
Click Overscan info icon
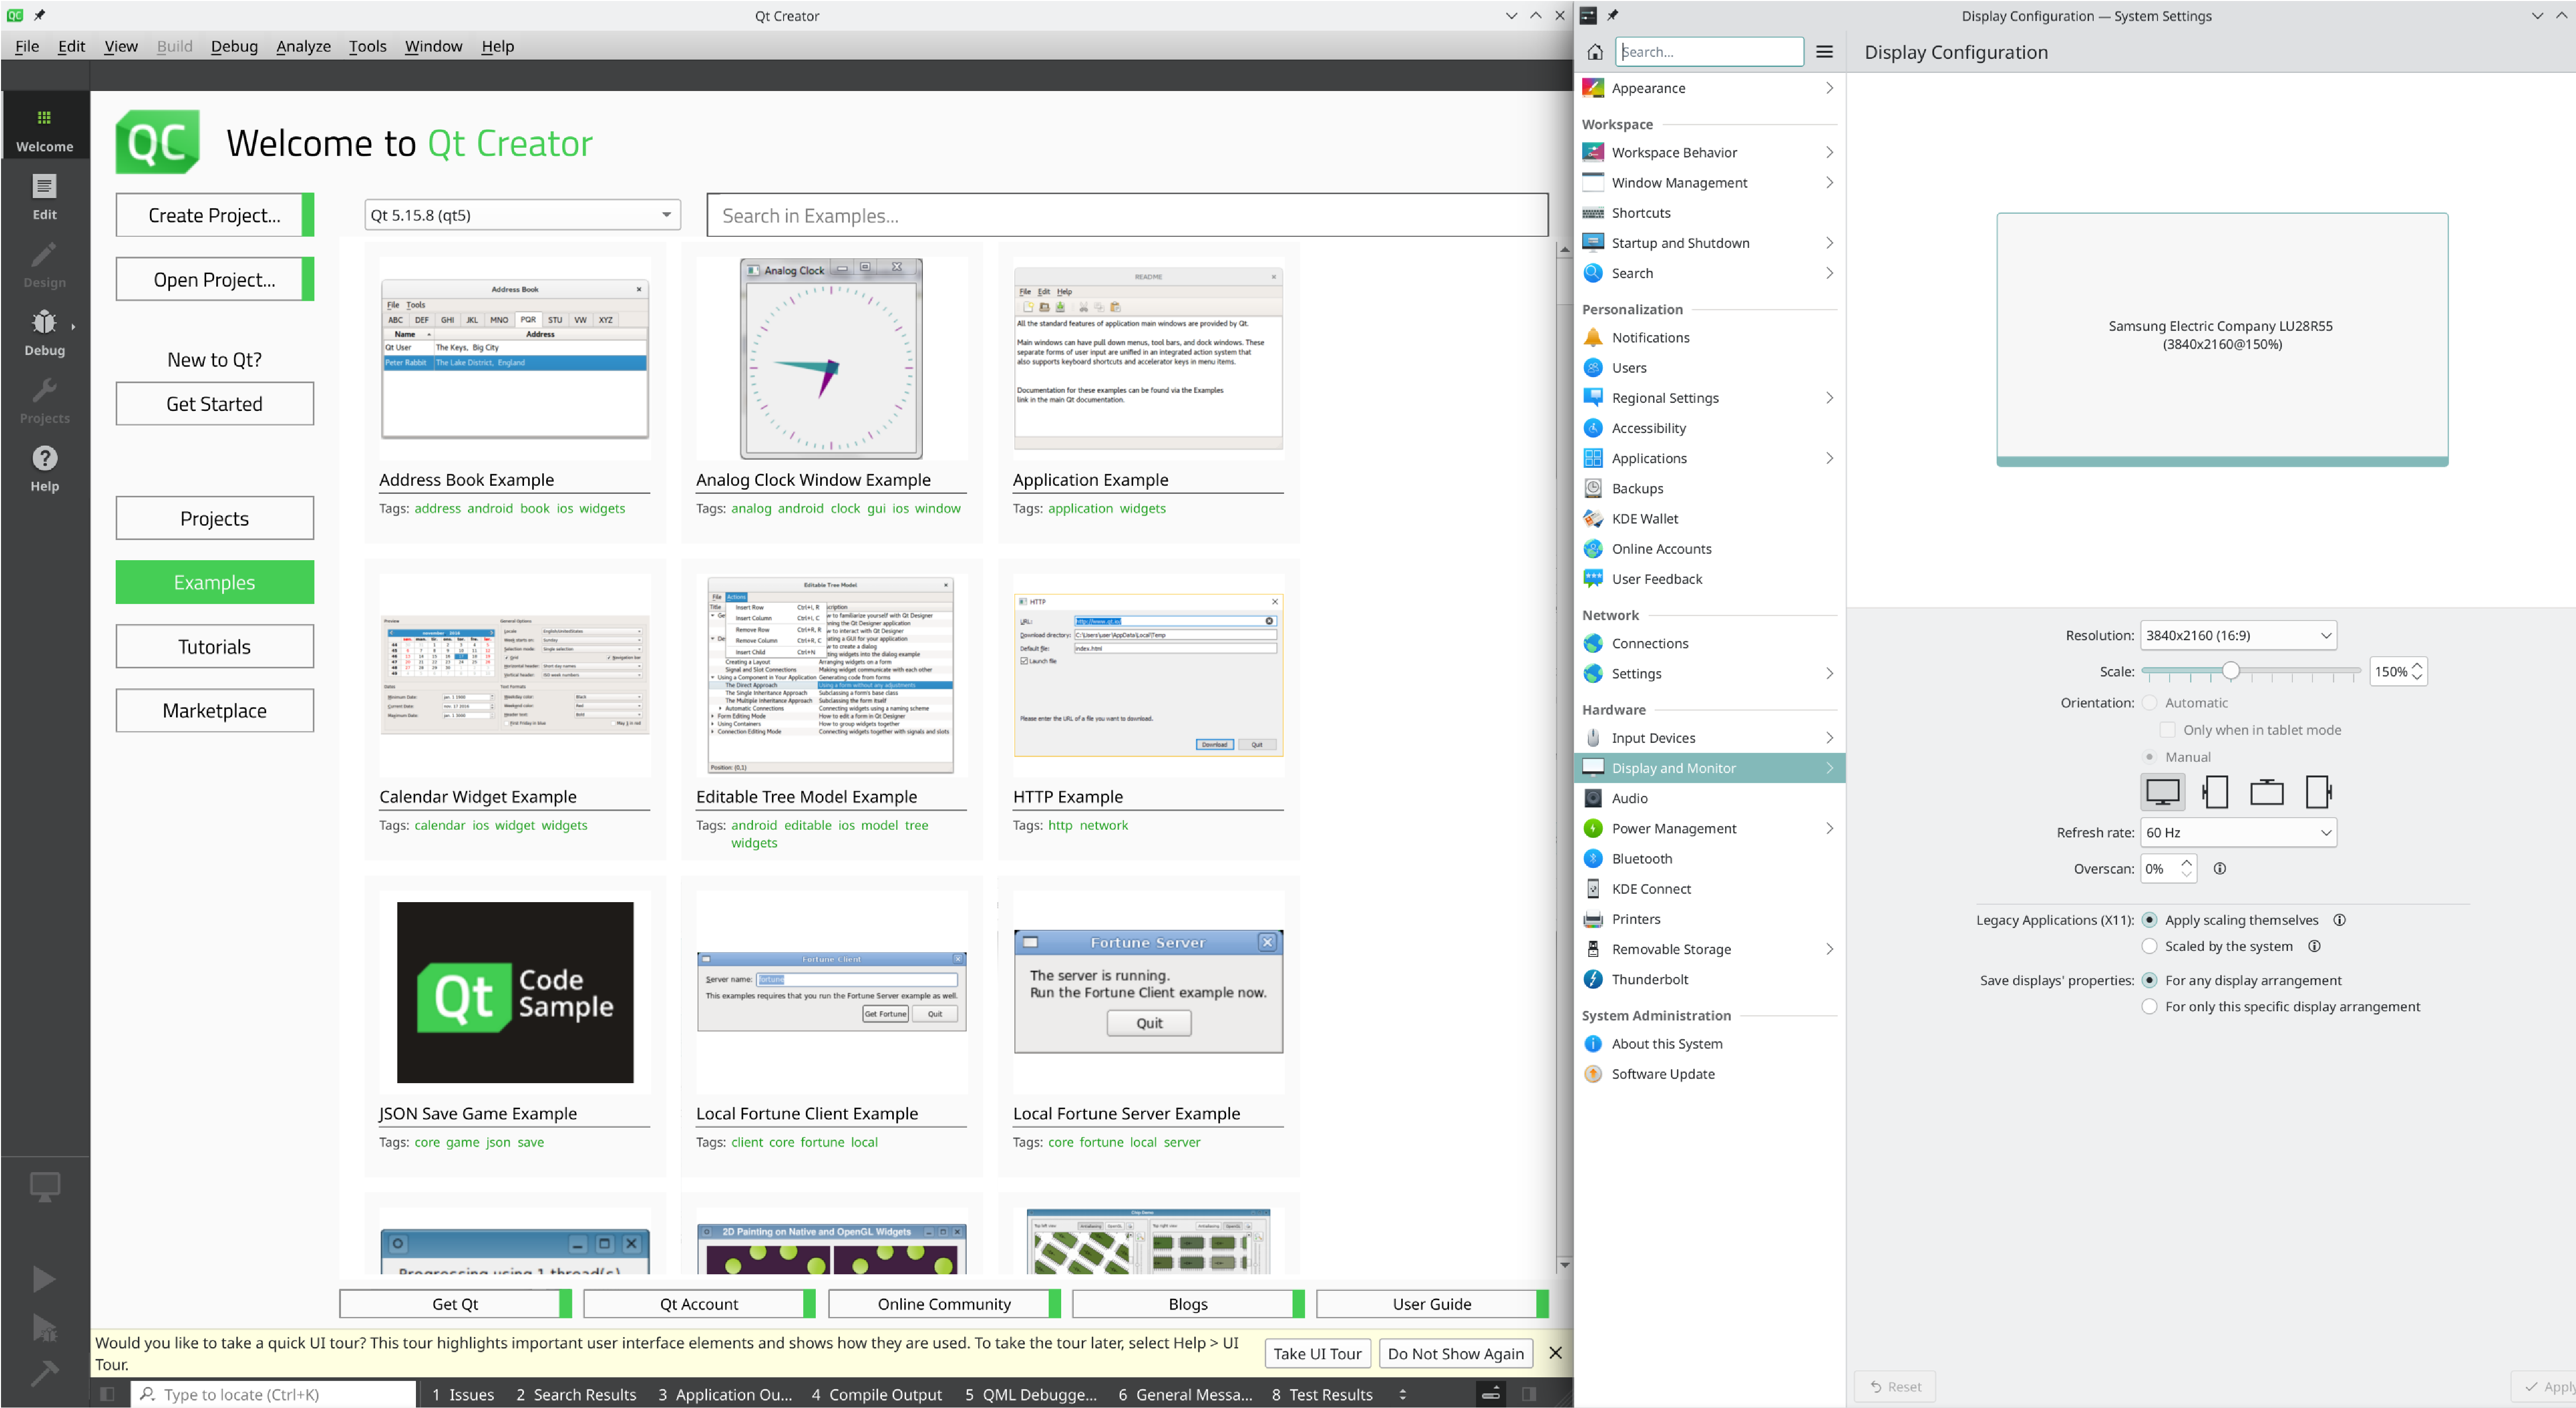(2219, 868)
